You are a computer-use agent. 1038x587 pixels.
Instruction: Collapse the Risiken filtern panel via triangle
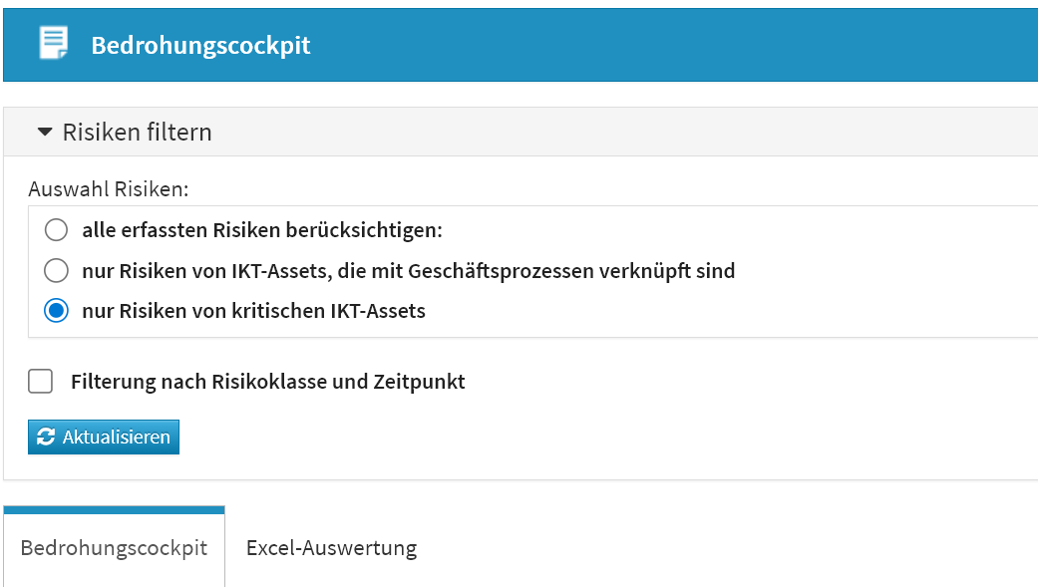click(x=45, y=132)
